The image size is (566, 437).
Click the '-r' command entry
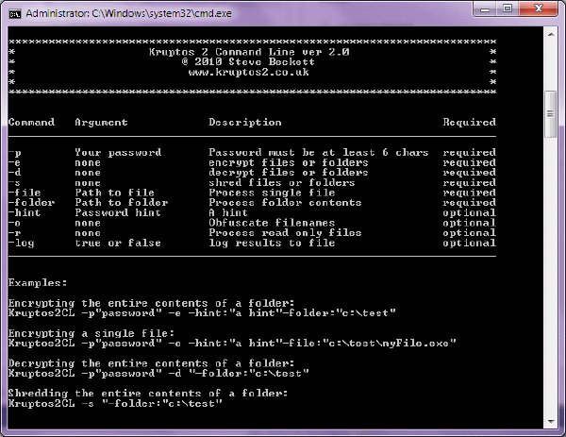coord(15,233)
